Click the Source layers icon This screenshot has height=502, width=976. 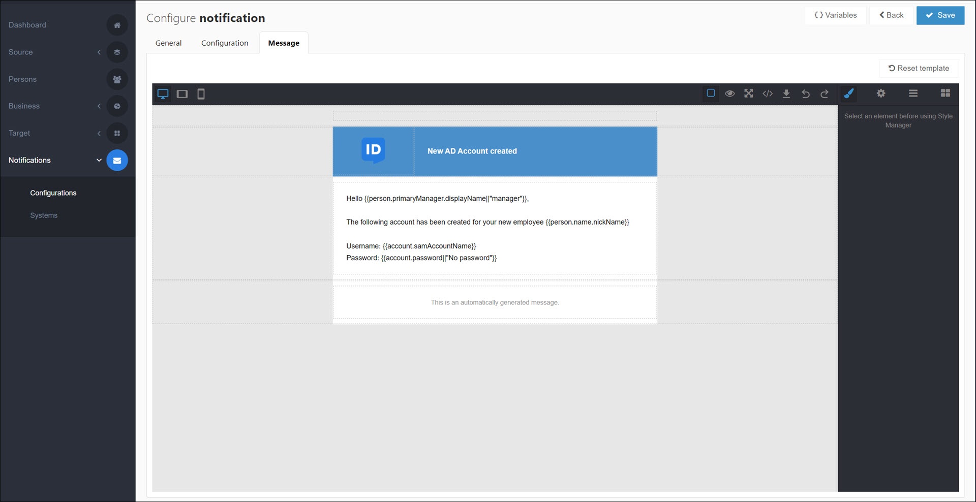point(117,52)
